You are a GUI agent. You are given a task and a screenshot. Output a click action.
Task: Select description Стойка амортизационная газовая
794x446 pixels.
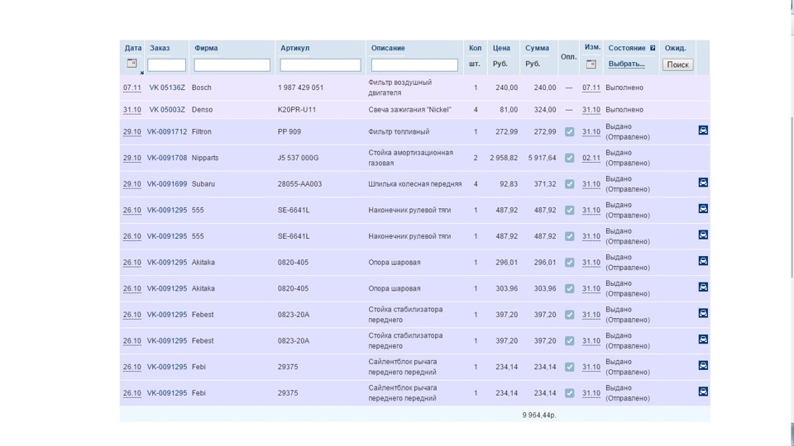pos(411,158)
